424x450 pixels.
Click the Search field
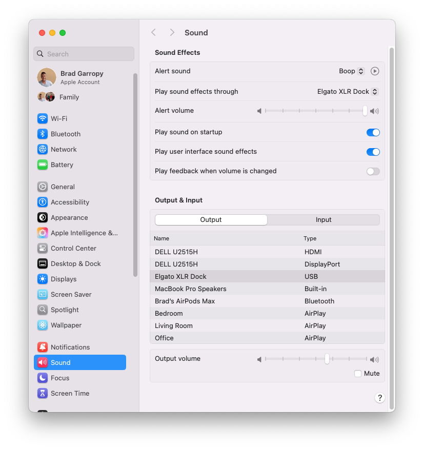84,54
